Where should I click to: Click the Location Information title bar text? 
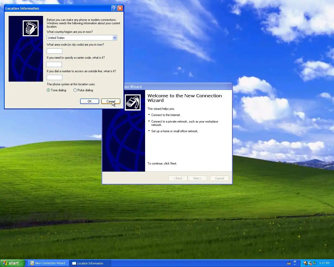[22, 8]
